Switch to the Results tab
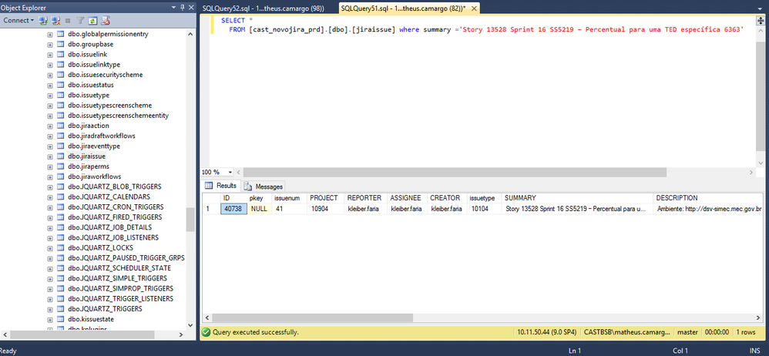Screen dimensions: 769x356 pyautogui.click(x=221, y=186)
